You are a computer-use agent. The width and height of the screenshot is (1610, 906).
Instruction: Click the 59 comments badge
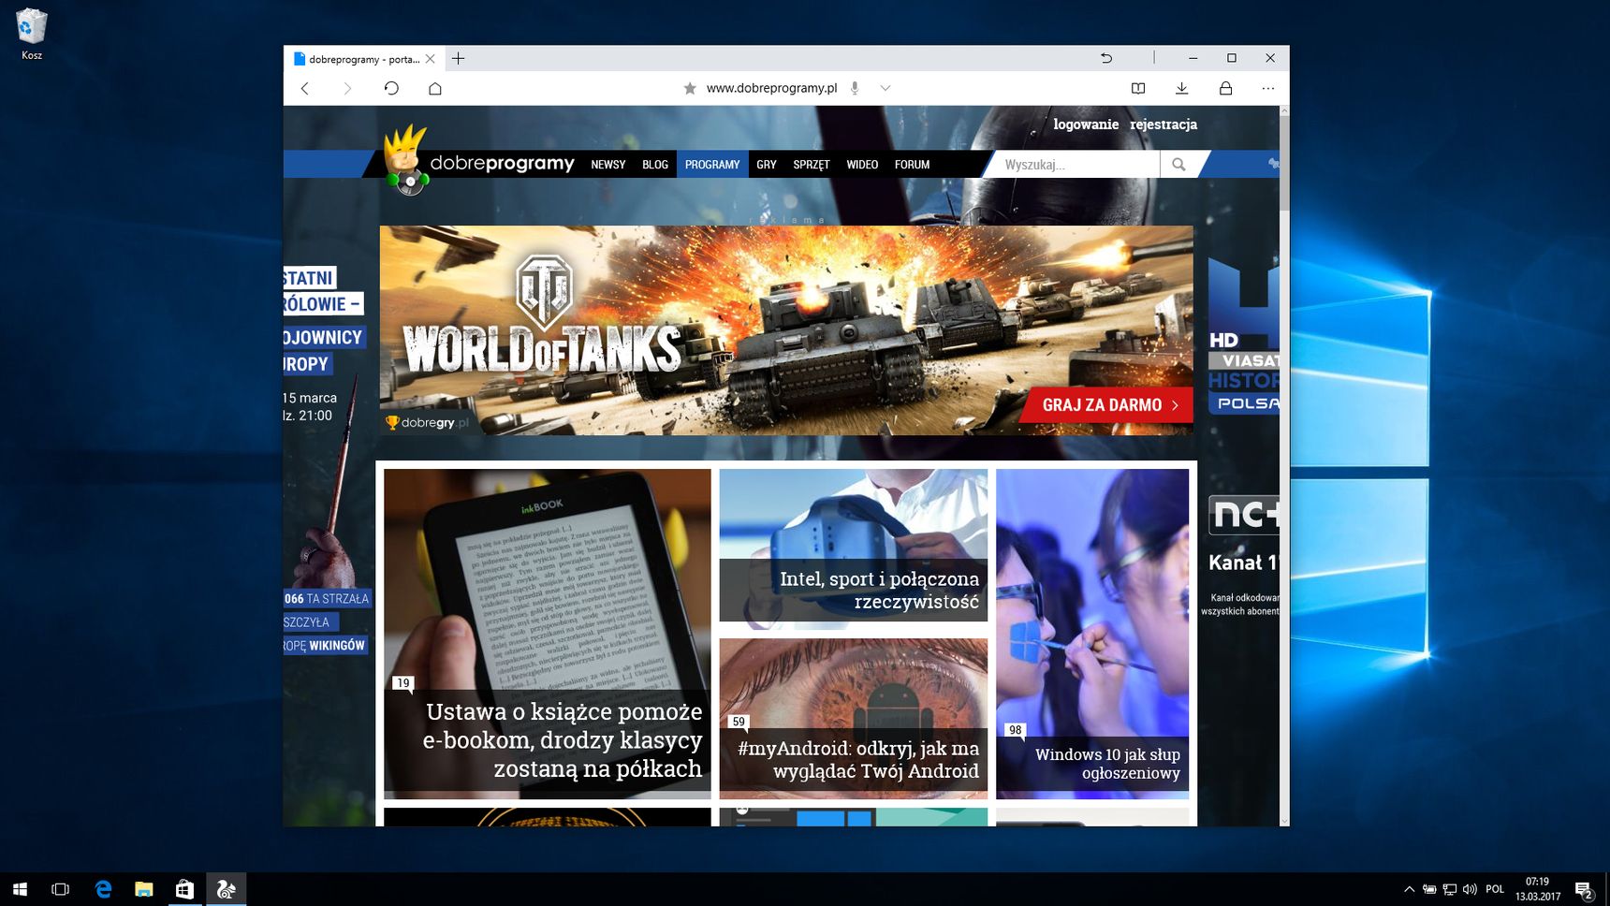coord(739,722)
